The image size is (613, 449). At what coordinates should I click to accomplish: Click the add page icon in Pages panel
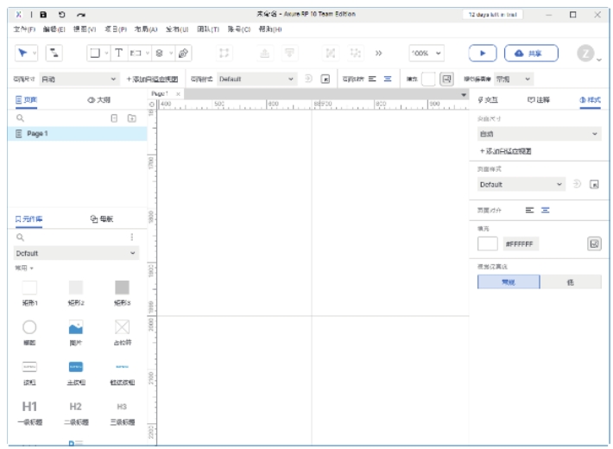pyautogui.click(x=115, y=117)
